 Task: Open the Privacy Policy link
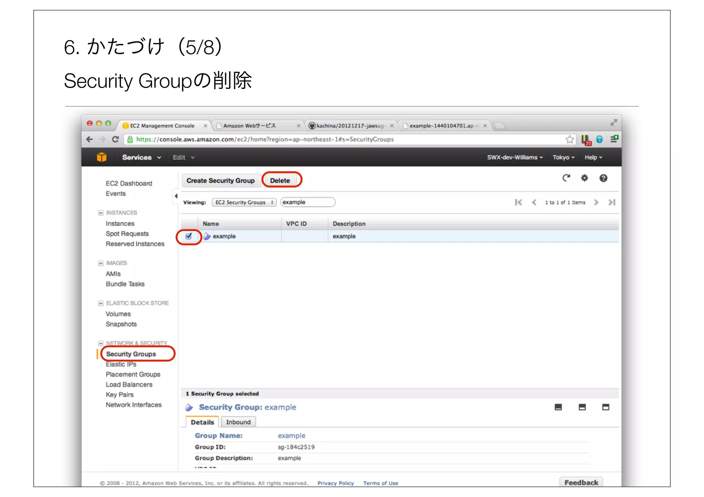(335, 483)
